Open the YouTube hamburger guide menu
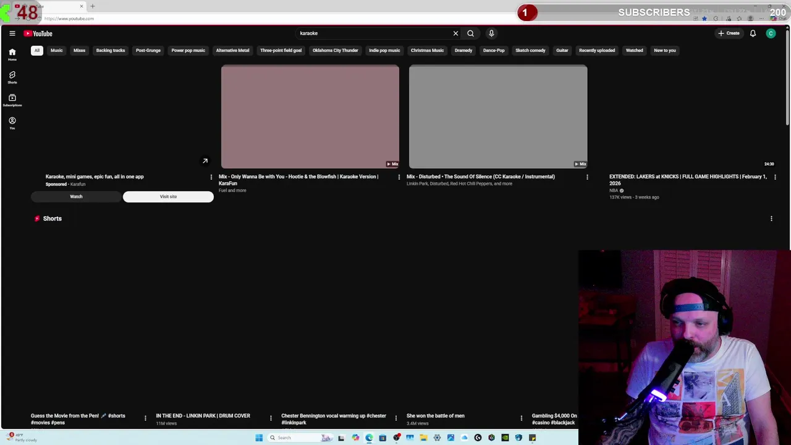791x445 pixels. pyautogui.click(x=12, y=33)
